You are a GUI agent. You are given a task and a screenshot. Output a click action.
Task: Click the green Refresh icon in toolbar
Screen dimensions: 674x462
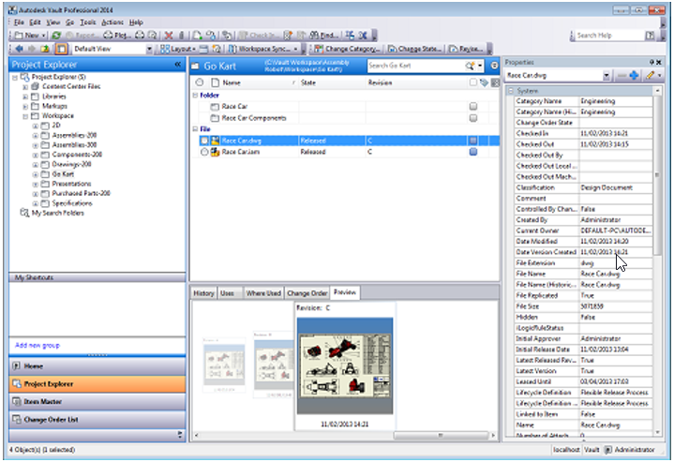tap(56, 36)
